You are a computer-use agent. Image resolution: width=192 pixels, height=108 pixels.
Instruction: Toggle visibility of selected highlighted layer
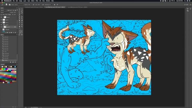[1, 27]
